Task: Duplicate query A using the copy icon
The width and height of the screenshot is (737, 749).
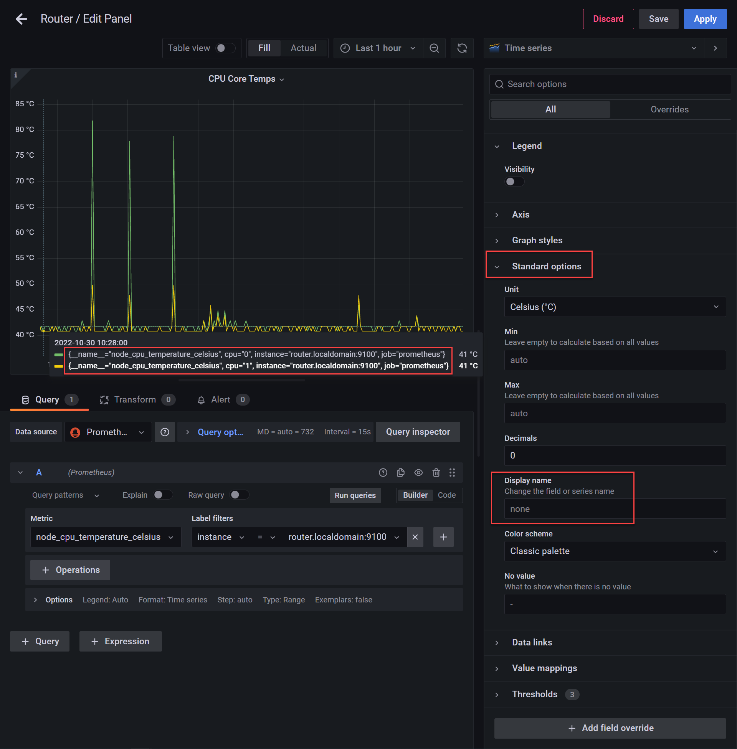Action: click(x=401, y=472)
